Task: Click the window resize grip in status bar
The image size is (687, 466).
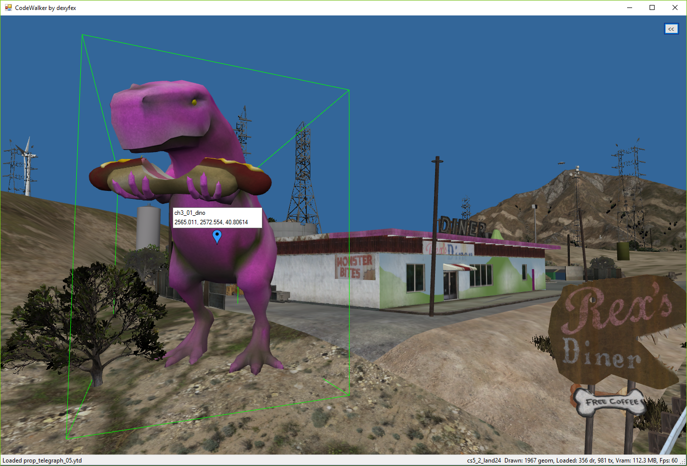Action: [683, 462]
